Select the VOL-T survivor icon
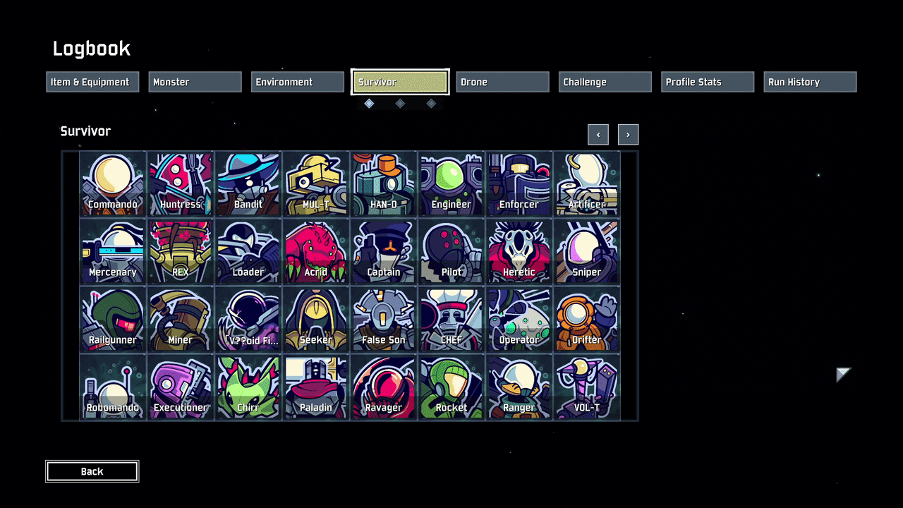 pos(587,387)
